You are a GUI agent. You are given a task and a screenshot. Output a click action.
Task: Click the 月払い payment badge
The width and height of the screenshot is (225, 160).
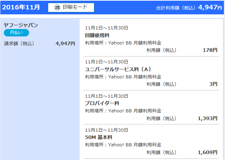pyautogui.click(x=16, y=33)
